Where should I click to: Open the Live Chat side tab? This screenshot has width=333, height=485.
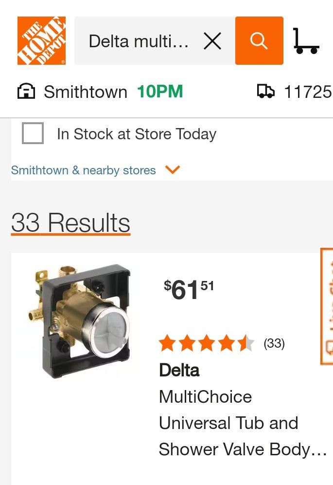point(327,306)
